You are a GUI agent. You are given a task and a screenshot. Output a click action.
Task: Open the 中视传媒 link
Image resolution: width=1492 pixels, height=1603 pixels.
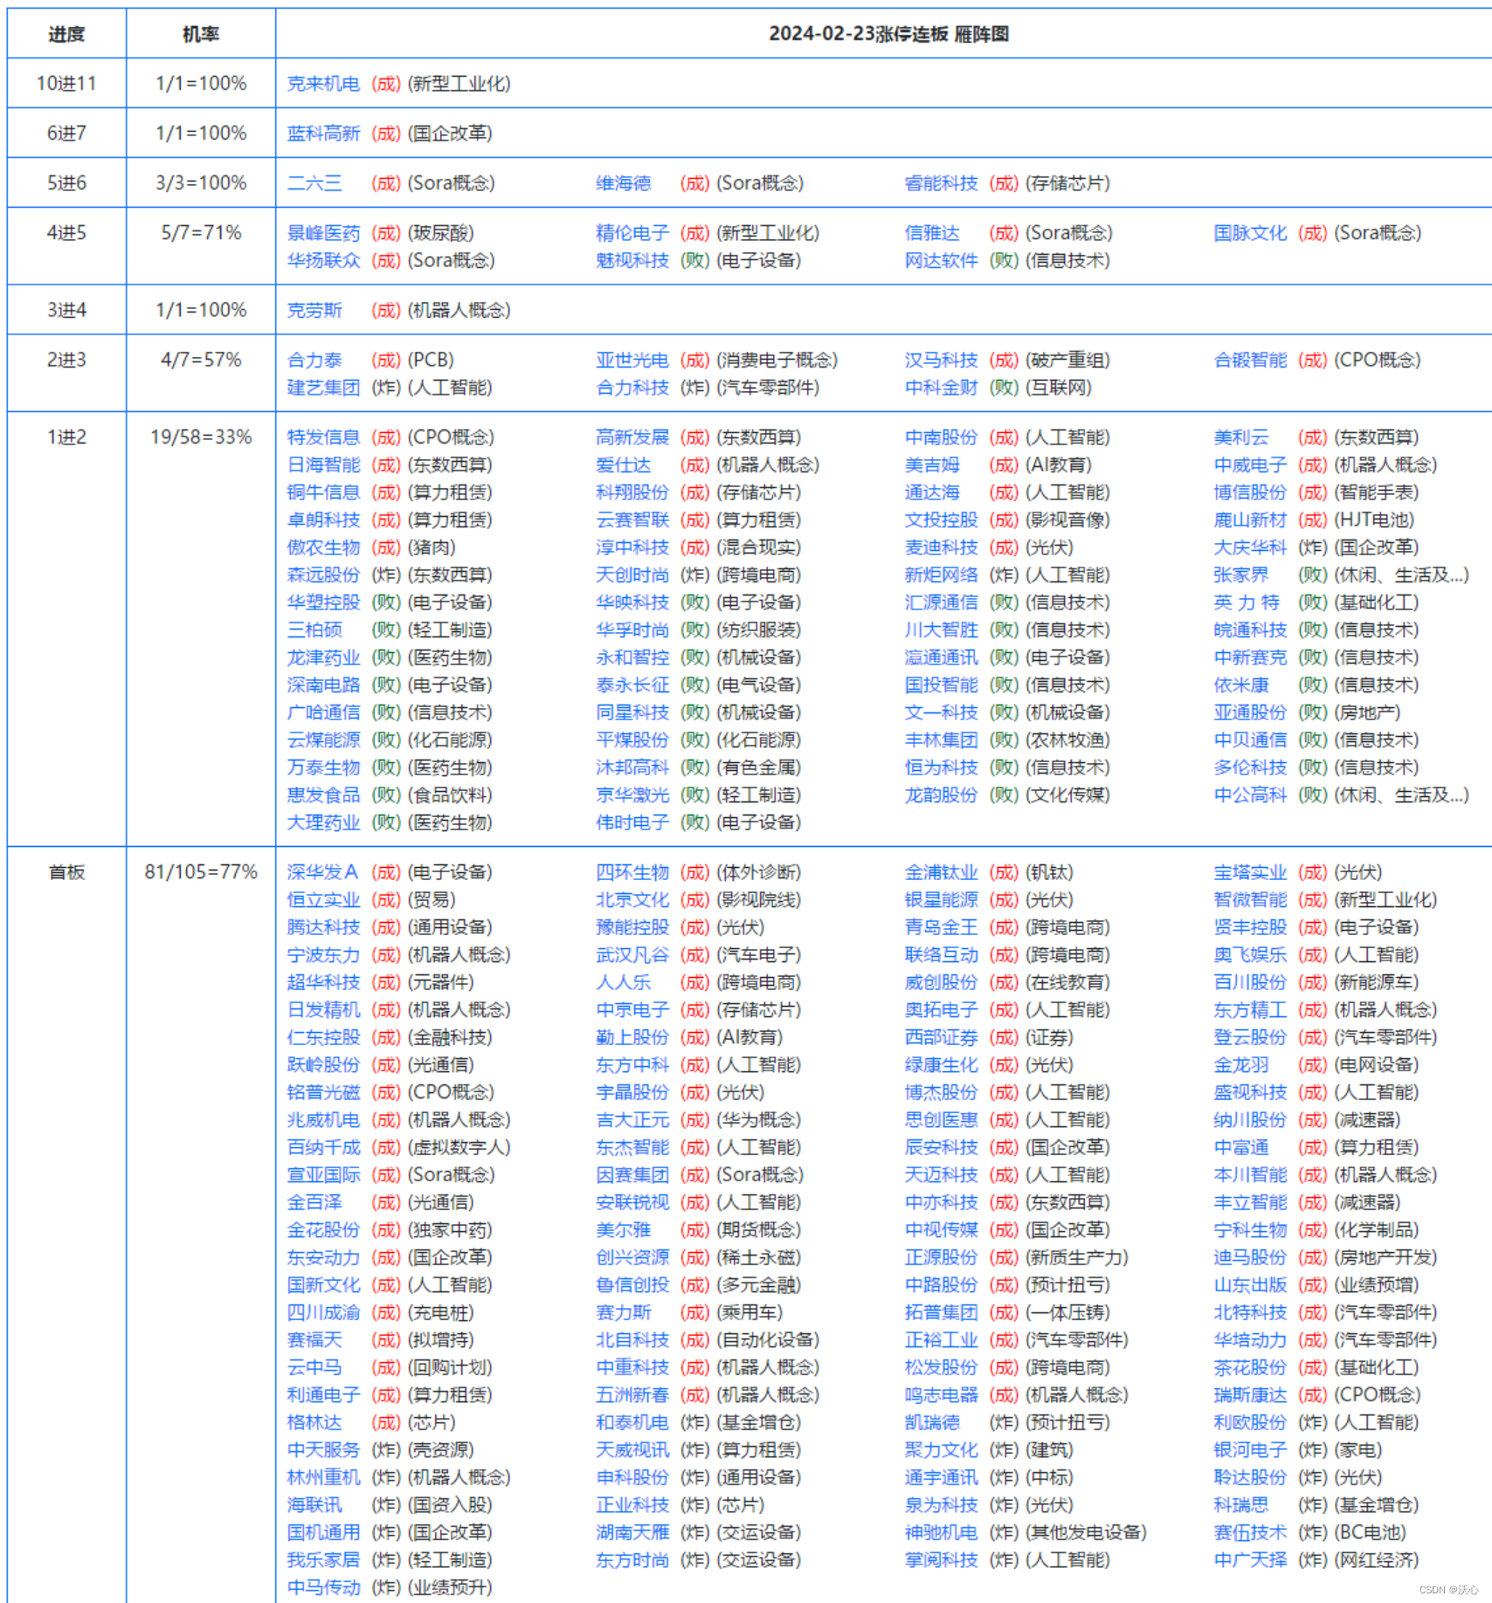[x=941, y=1230]
